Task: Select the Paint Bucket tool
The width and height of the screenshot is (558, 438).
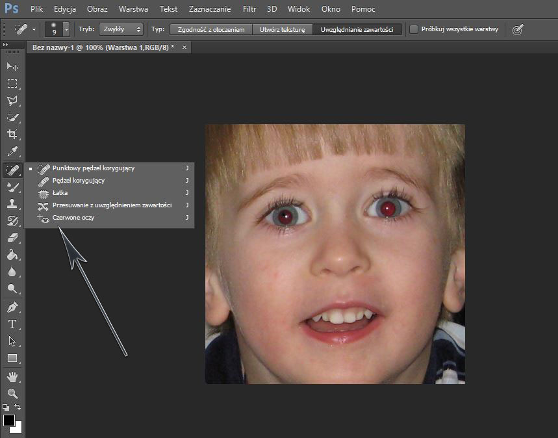Action: 12,255
